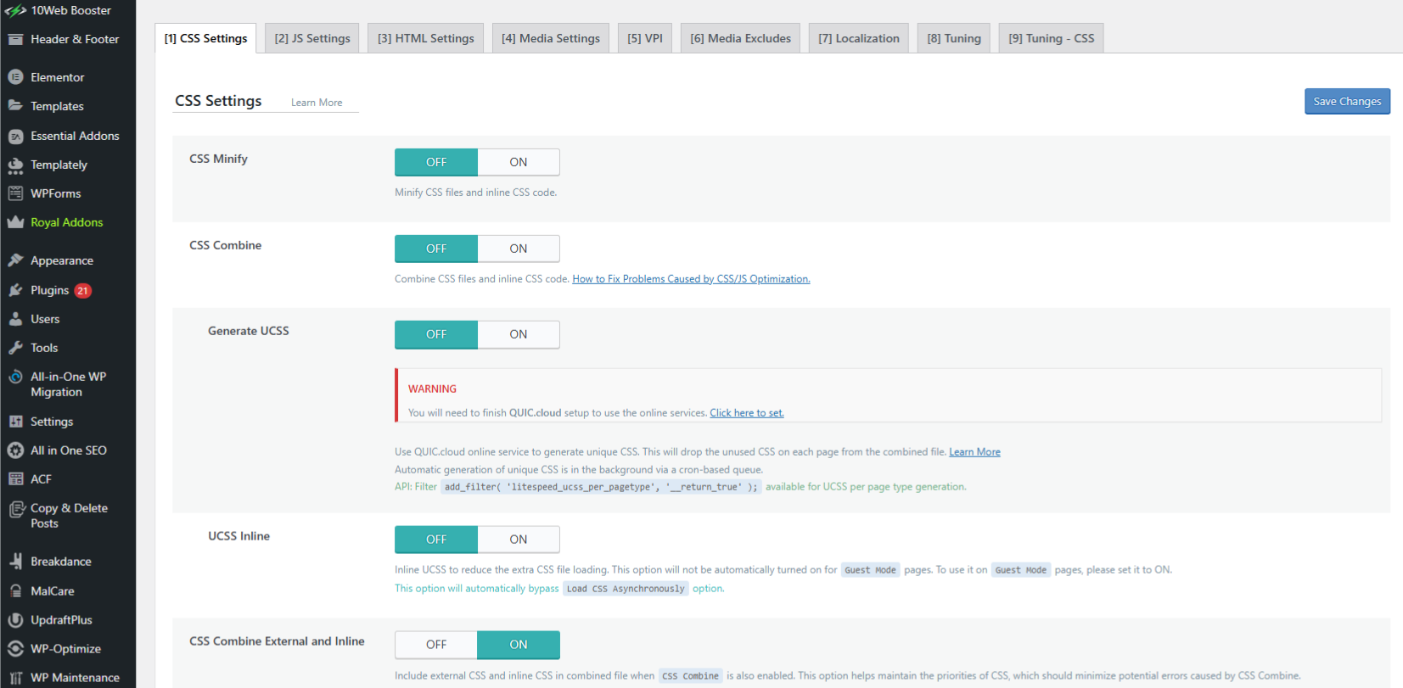Switch to the [2] JS Settings tab
This screenshot has width=1403, height=688.
(312, 38)
